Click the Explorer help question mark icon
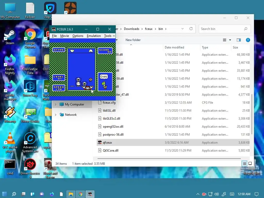264x198 pixels. coord(248,40)
